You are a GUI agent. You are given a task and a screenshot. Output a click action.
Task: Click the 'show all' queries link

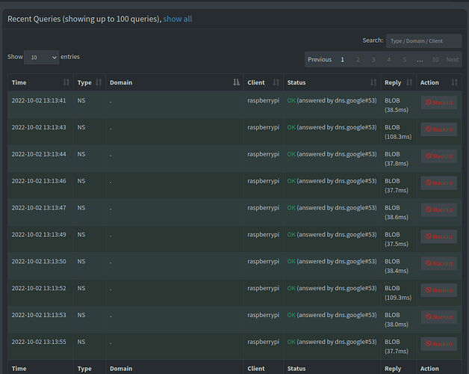point(177,19)
